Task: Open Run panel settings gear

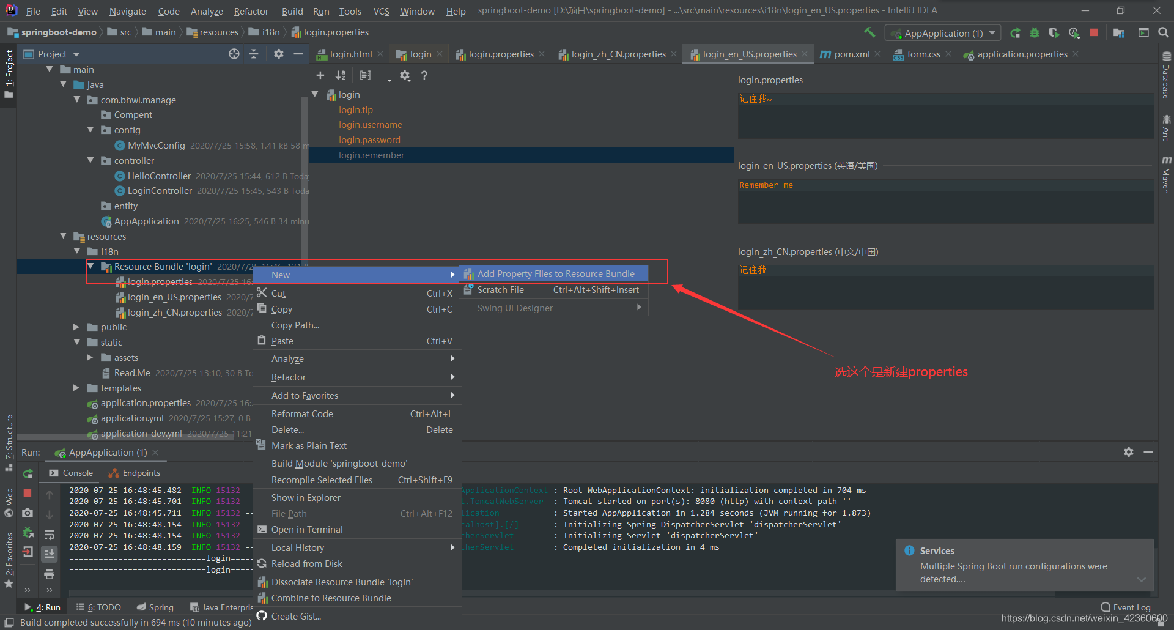Action: [1129, 452]
